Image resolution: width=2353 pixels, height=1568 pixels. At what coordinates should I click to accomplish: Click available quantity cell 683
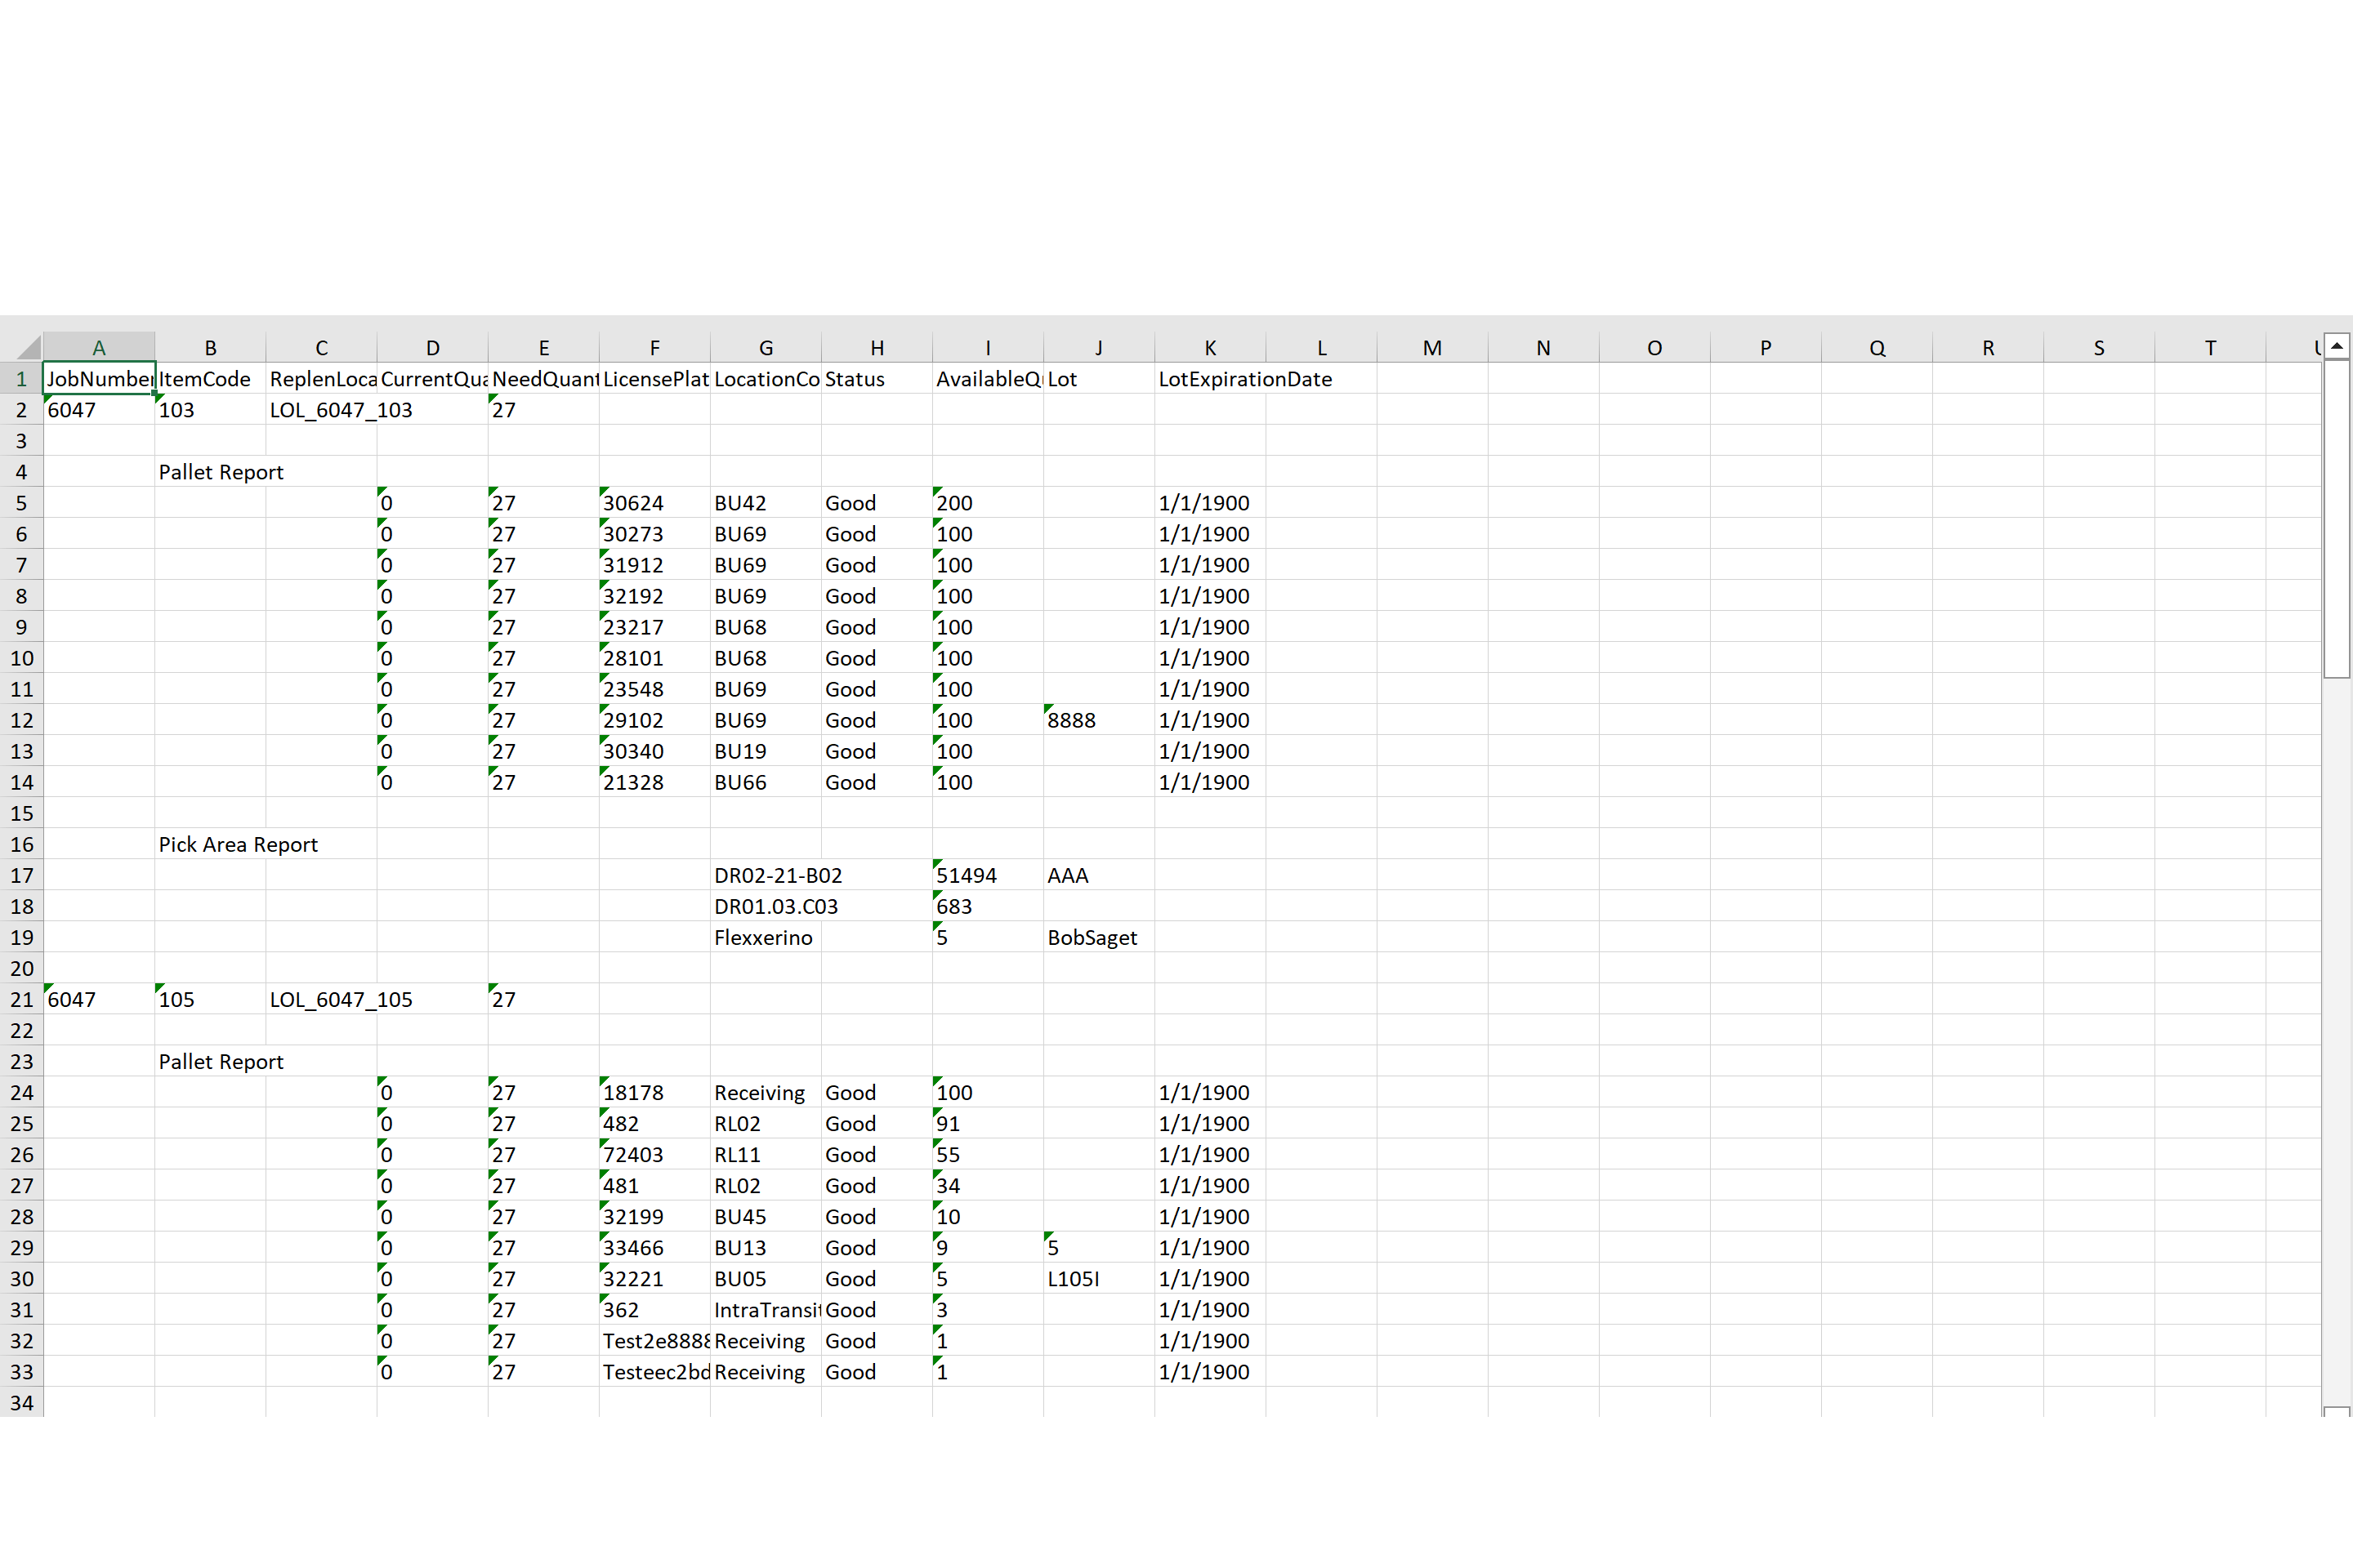[x=988, y=906]
